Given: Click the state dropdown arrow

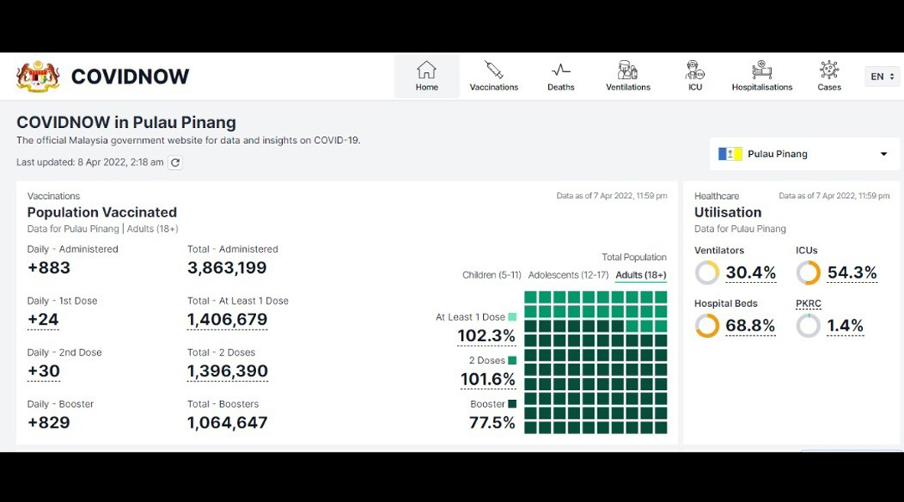Looking at the screenshot, I should click(883, 154).
